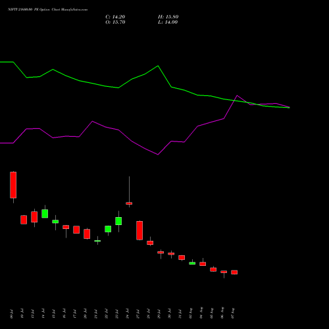This screenshot has width=329, height=329.
Task: Select the tiny green doji candle for 21 Jul
Action: (97, 241)
